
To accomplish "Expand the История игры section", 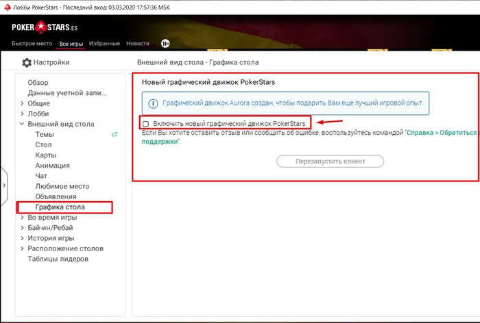I will [x=22, y=238].
